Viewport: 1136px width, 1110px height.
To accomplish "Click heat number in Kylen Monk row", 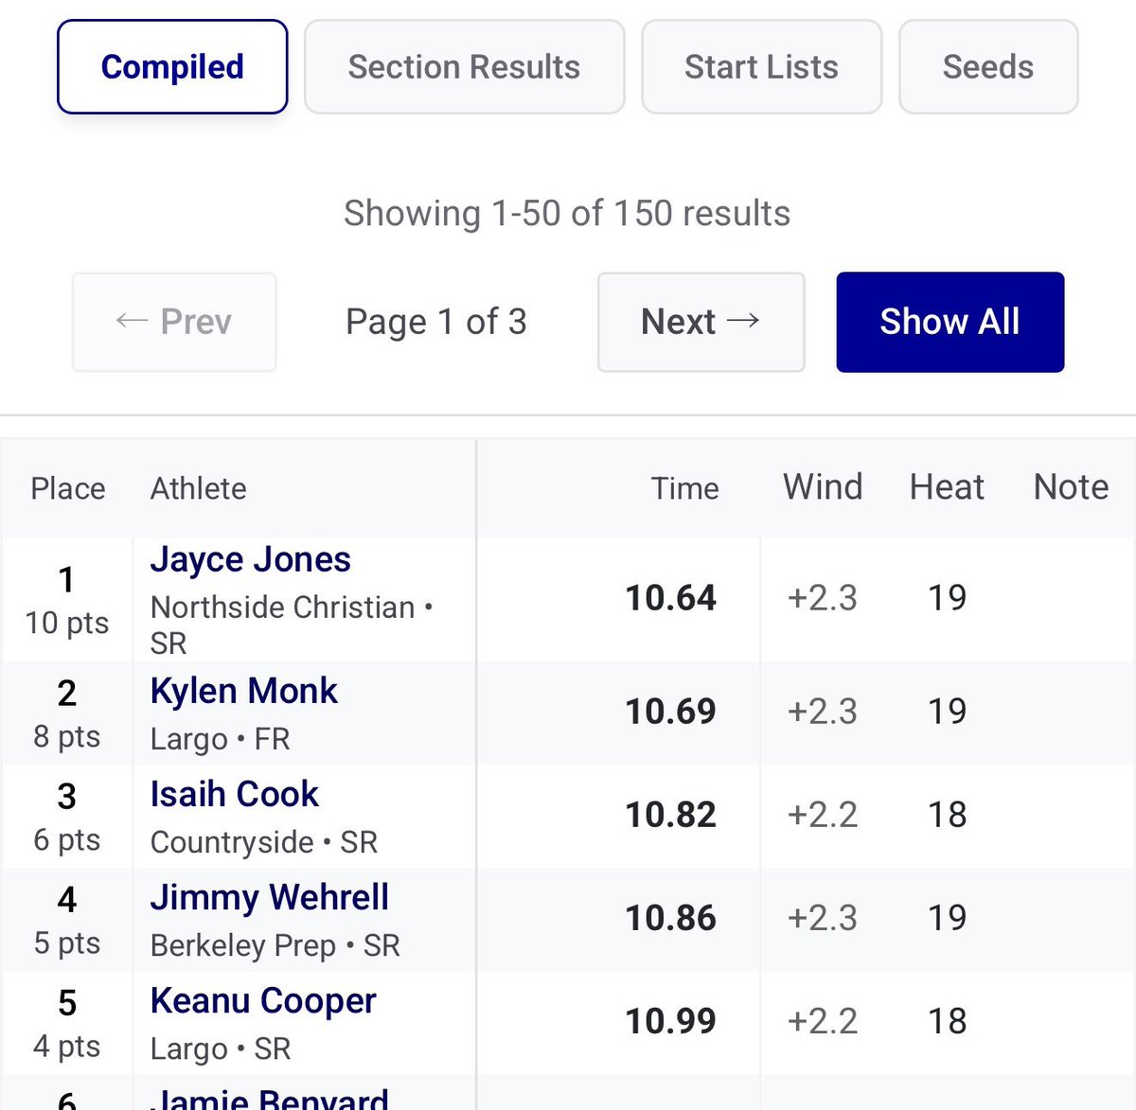I will click(x=947, y=712).
